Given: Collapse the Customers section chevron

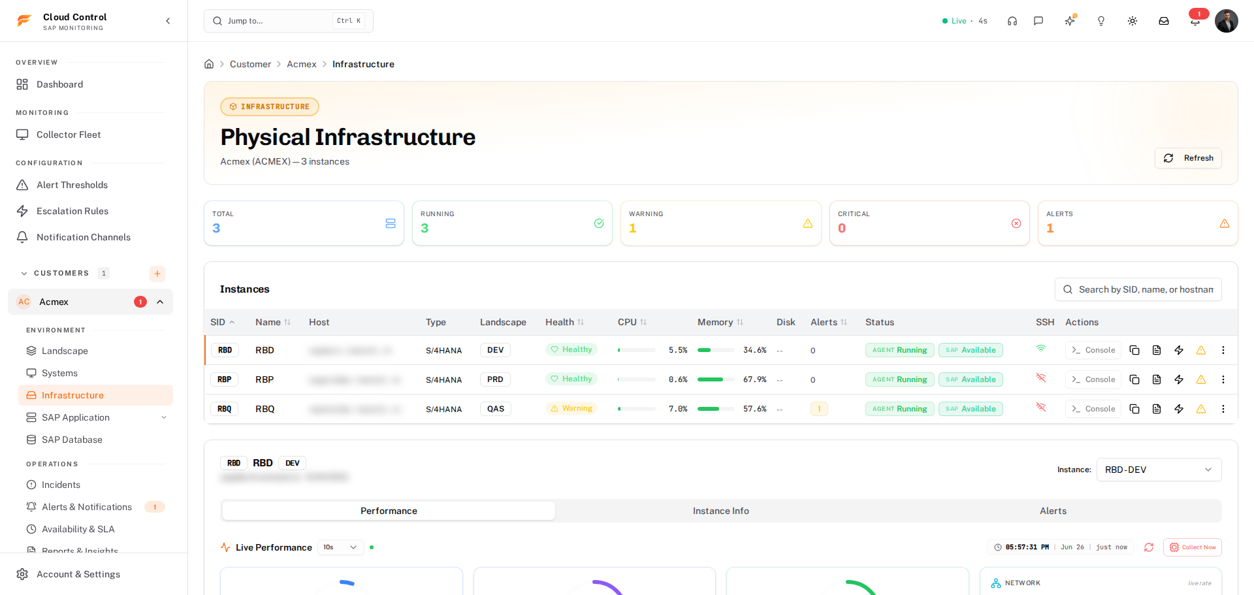Looking at the screenshot, I should [x=24, y=274].
